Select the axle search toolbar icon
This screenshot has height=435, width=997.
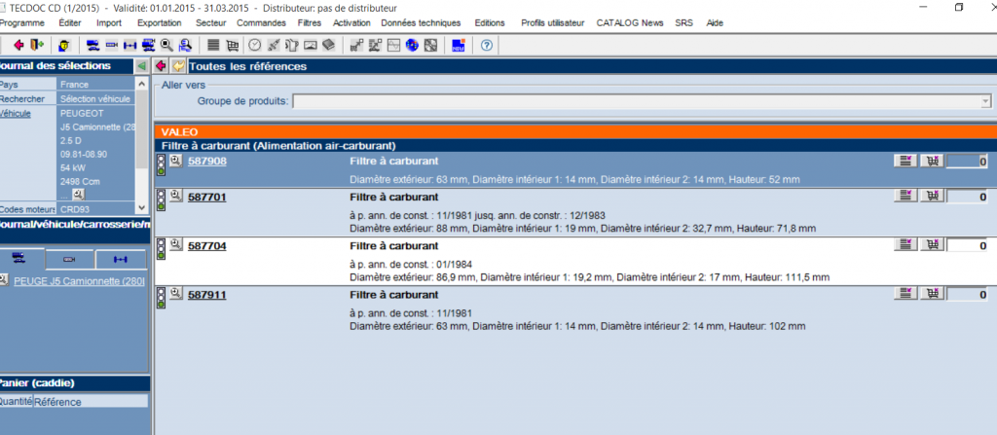129,45
